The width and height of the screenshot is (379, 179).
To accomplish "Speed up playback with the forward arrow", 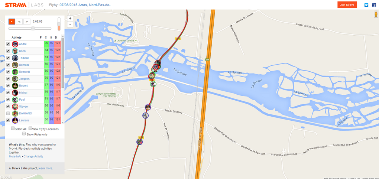I will [27, 22].
